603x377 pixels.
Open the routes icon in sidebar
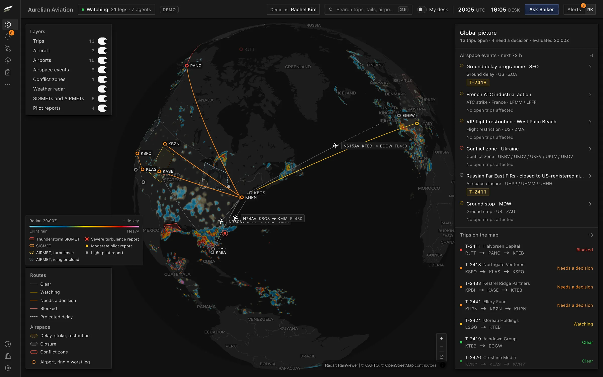[8, 49]
